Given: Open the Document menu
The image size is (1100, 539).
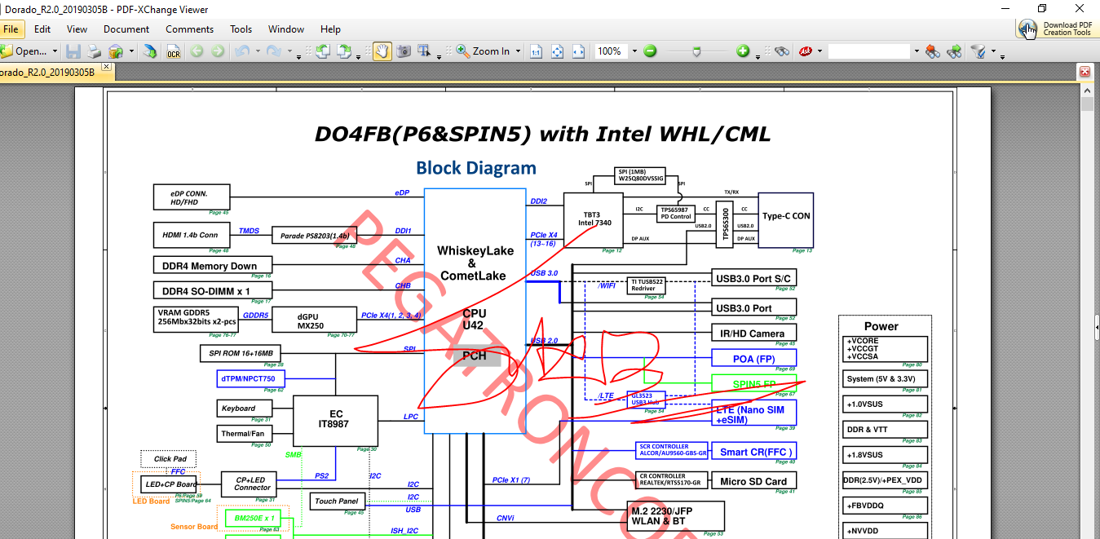Looking at the screenshot, I should click(126, 29).
